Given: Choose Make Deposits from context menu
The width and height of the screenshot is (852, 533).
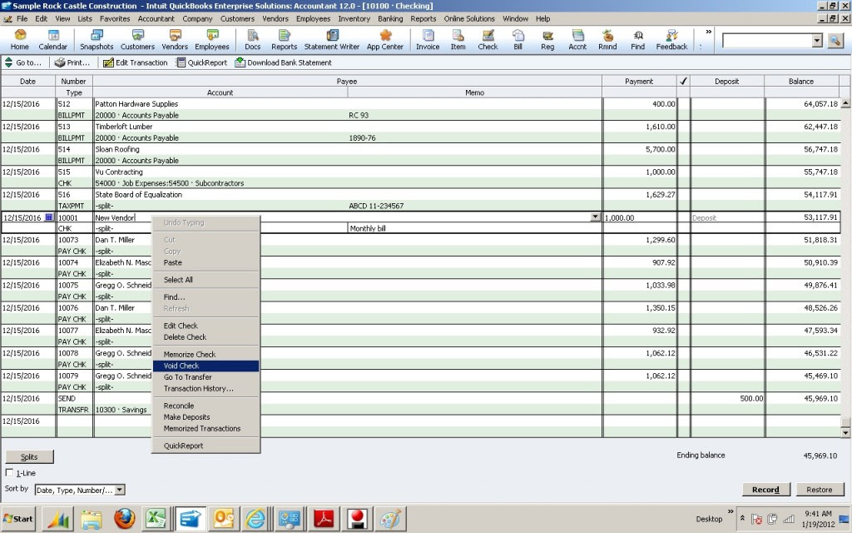Looking at the screenshot, I should 206,417.
